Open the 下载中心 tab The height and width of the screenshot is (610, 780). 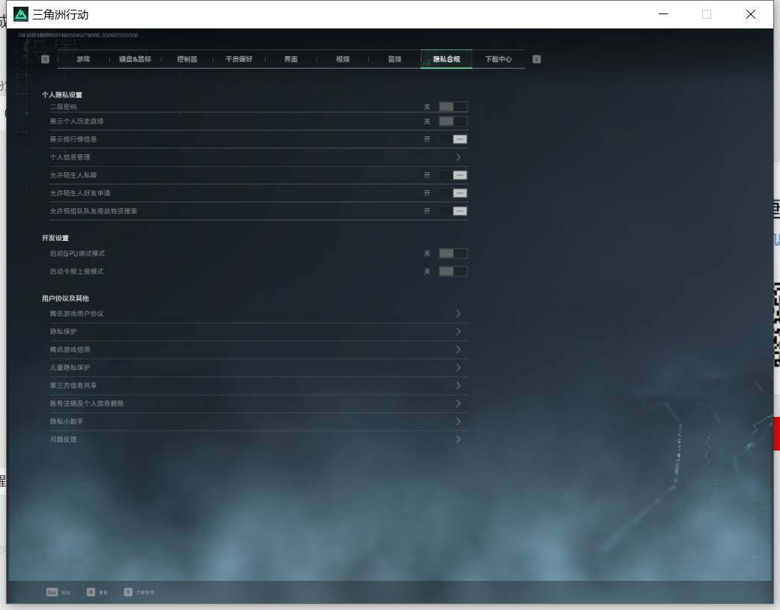tap(498, 59)
